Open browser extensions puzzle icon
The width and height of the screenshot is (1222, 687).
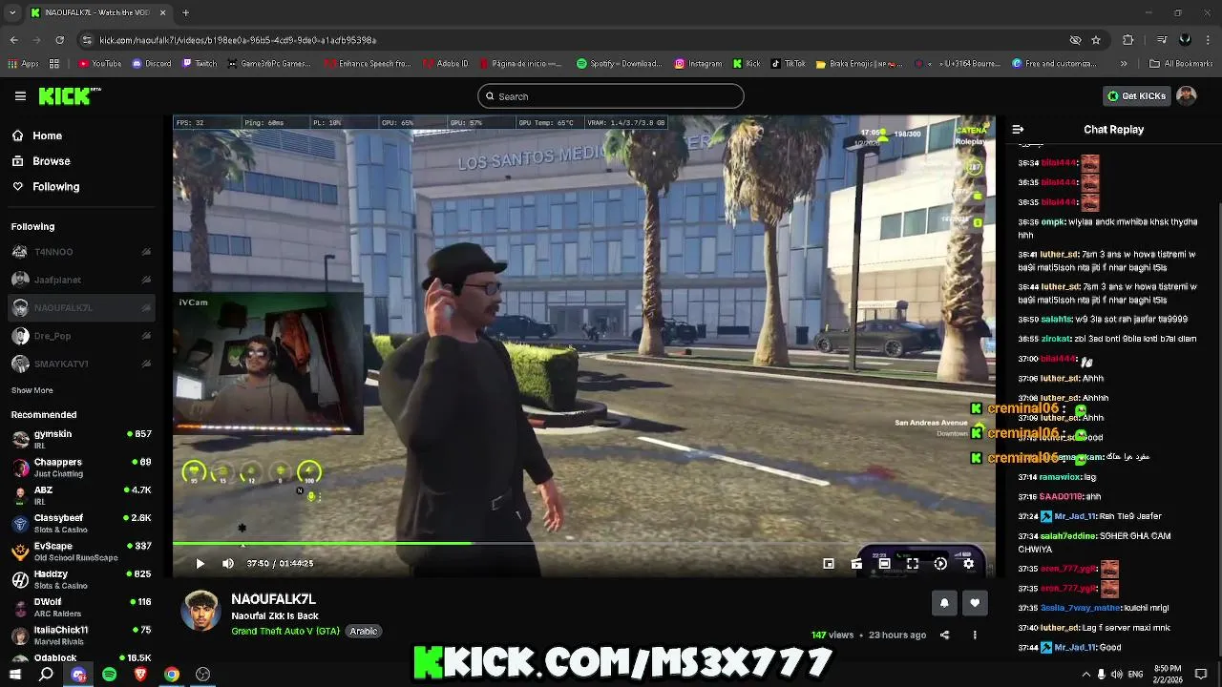[1128, 40]
